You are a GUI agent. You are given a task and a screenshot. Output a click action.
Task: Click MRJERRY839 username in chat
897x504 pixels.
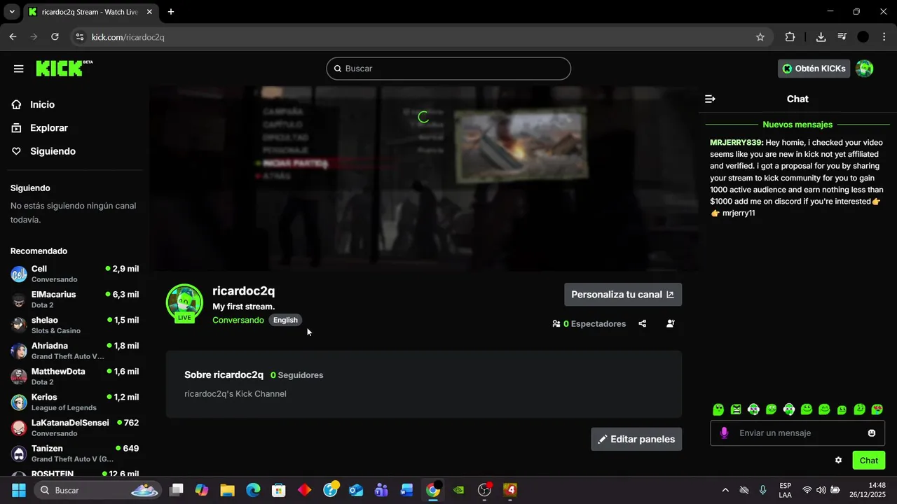click(736, 142)
